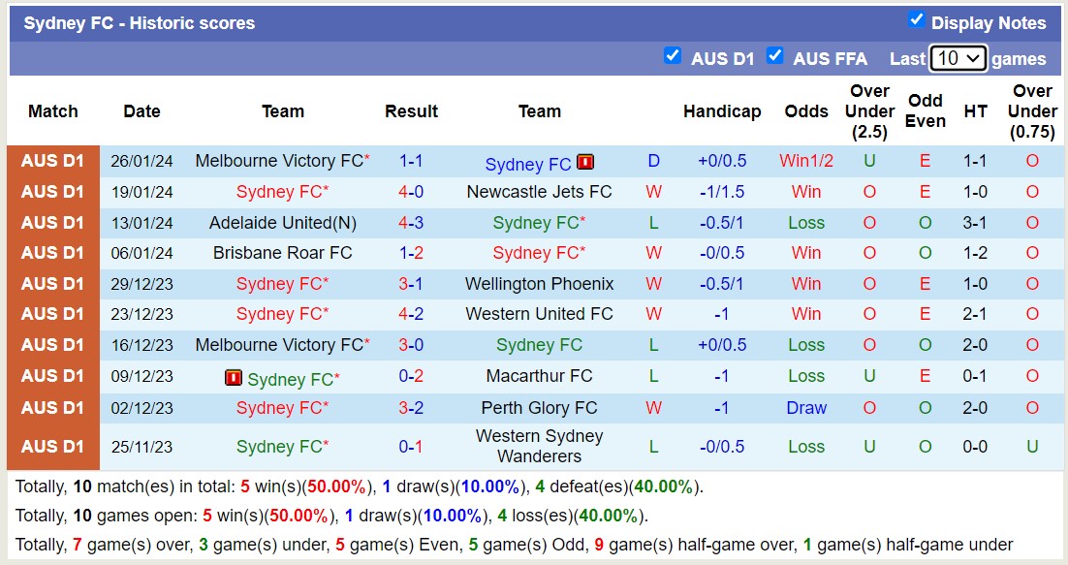Screen dimensions: 1068x565
Task: Select the AUS D1 badge on the 19/01/24 row
Action: (52, 192)
